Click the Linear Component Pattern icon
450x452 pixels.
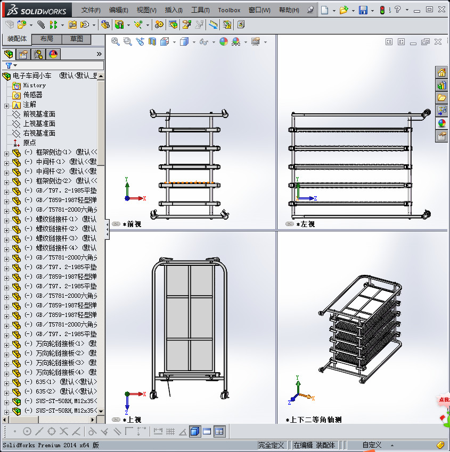[x=53, y=25]
